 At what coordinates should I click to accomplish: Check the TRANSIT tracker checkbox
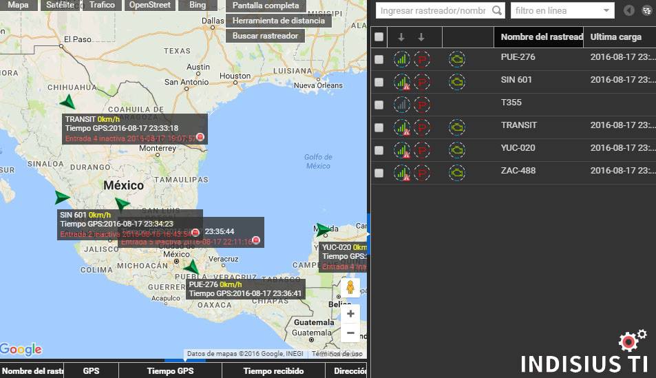click(379, 127)
